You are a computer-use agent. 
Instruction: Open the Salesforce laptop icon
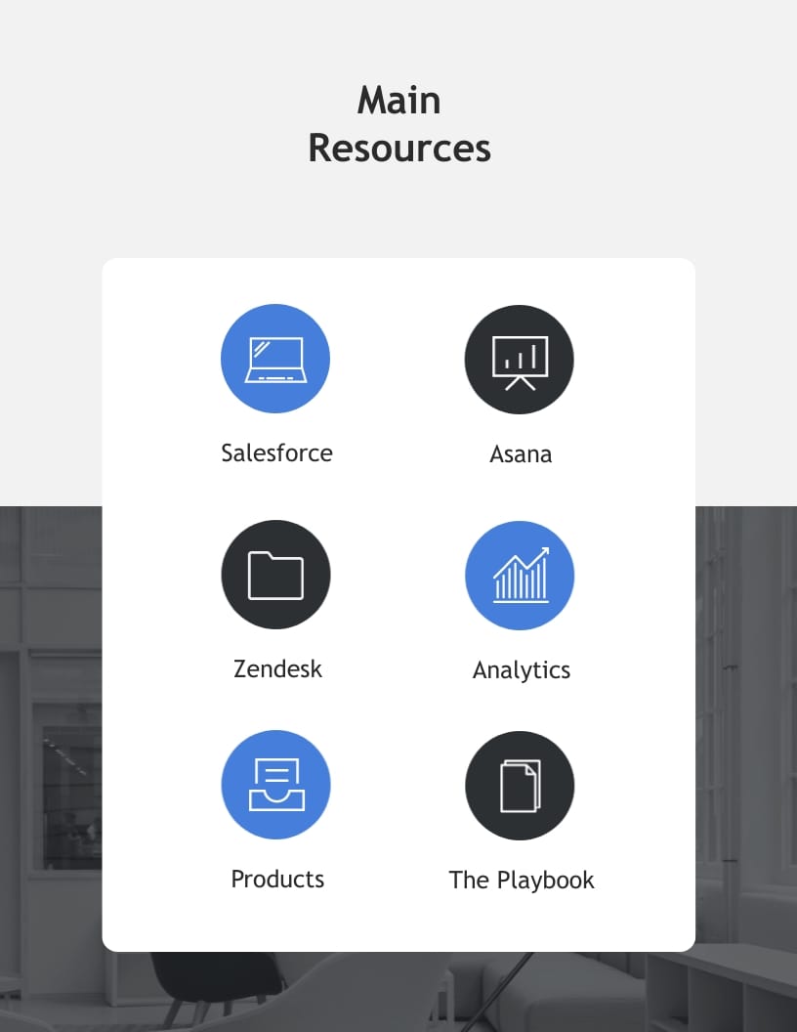click(275, 359)
